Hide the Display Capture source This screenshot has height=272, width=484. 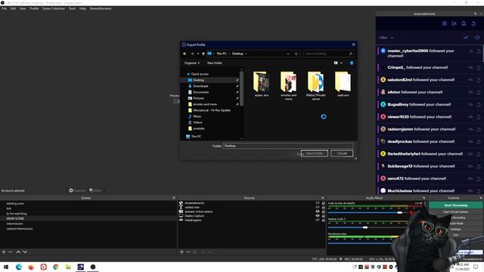(318, 216)
